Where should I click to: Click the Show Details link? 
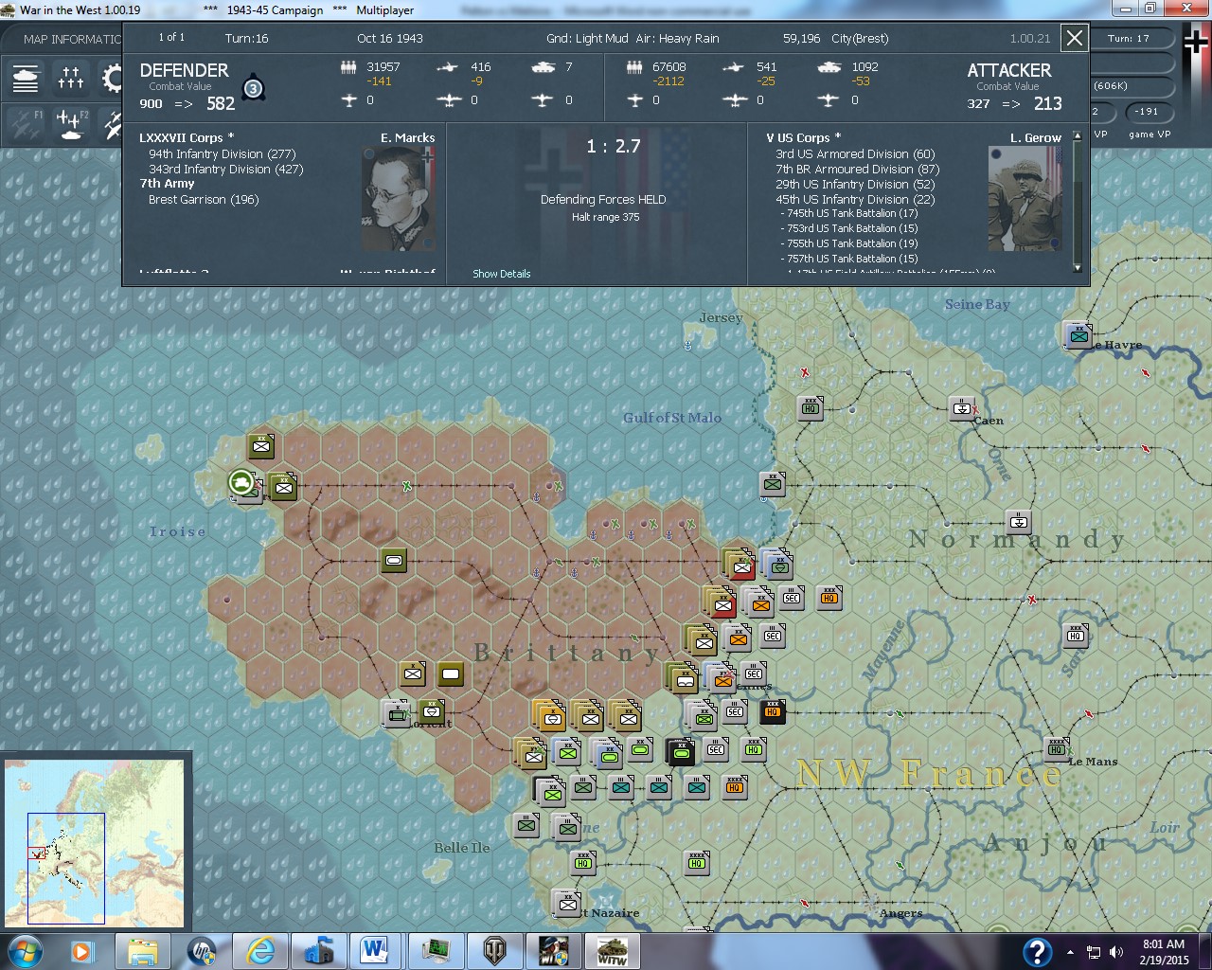coord(502,274)
